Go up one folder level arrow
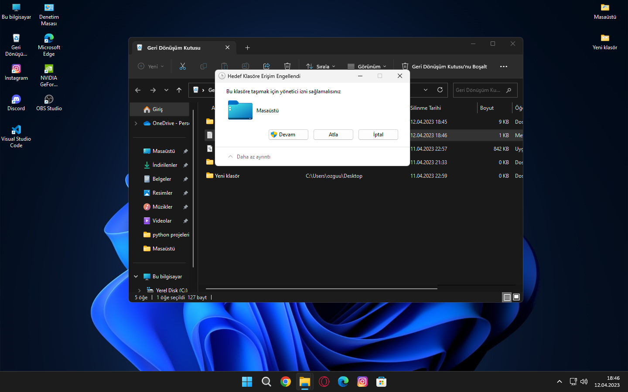 pyautogui.click(x=179, y=90)
